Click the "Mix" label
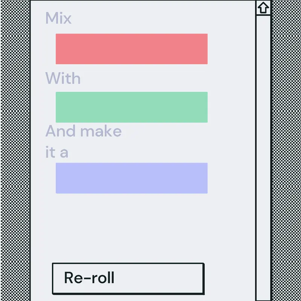The width and height of the screenshot is (301, 301). click(58, 18)
